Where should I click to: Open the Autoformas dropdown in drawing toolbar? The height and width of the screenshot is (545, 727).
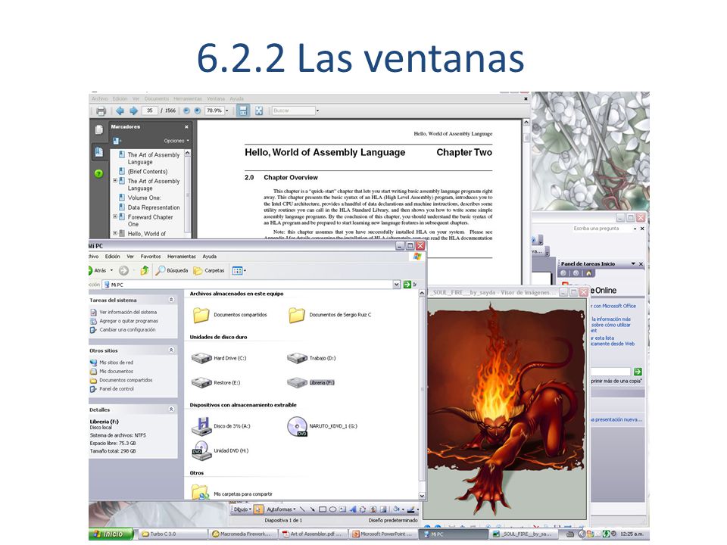pyautogui.click(x=282, y=509)
